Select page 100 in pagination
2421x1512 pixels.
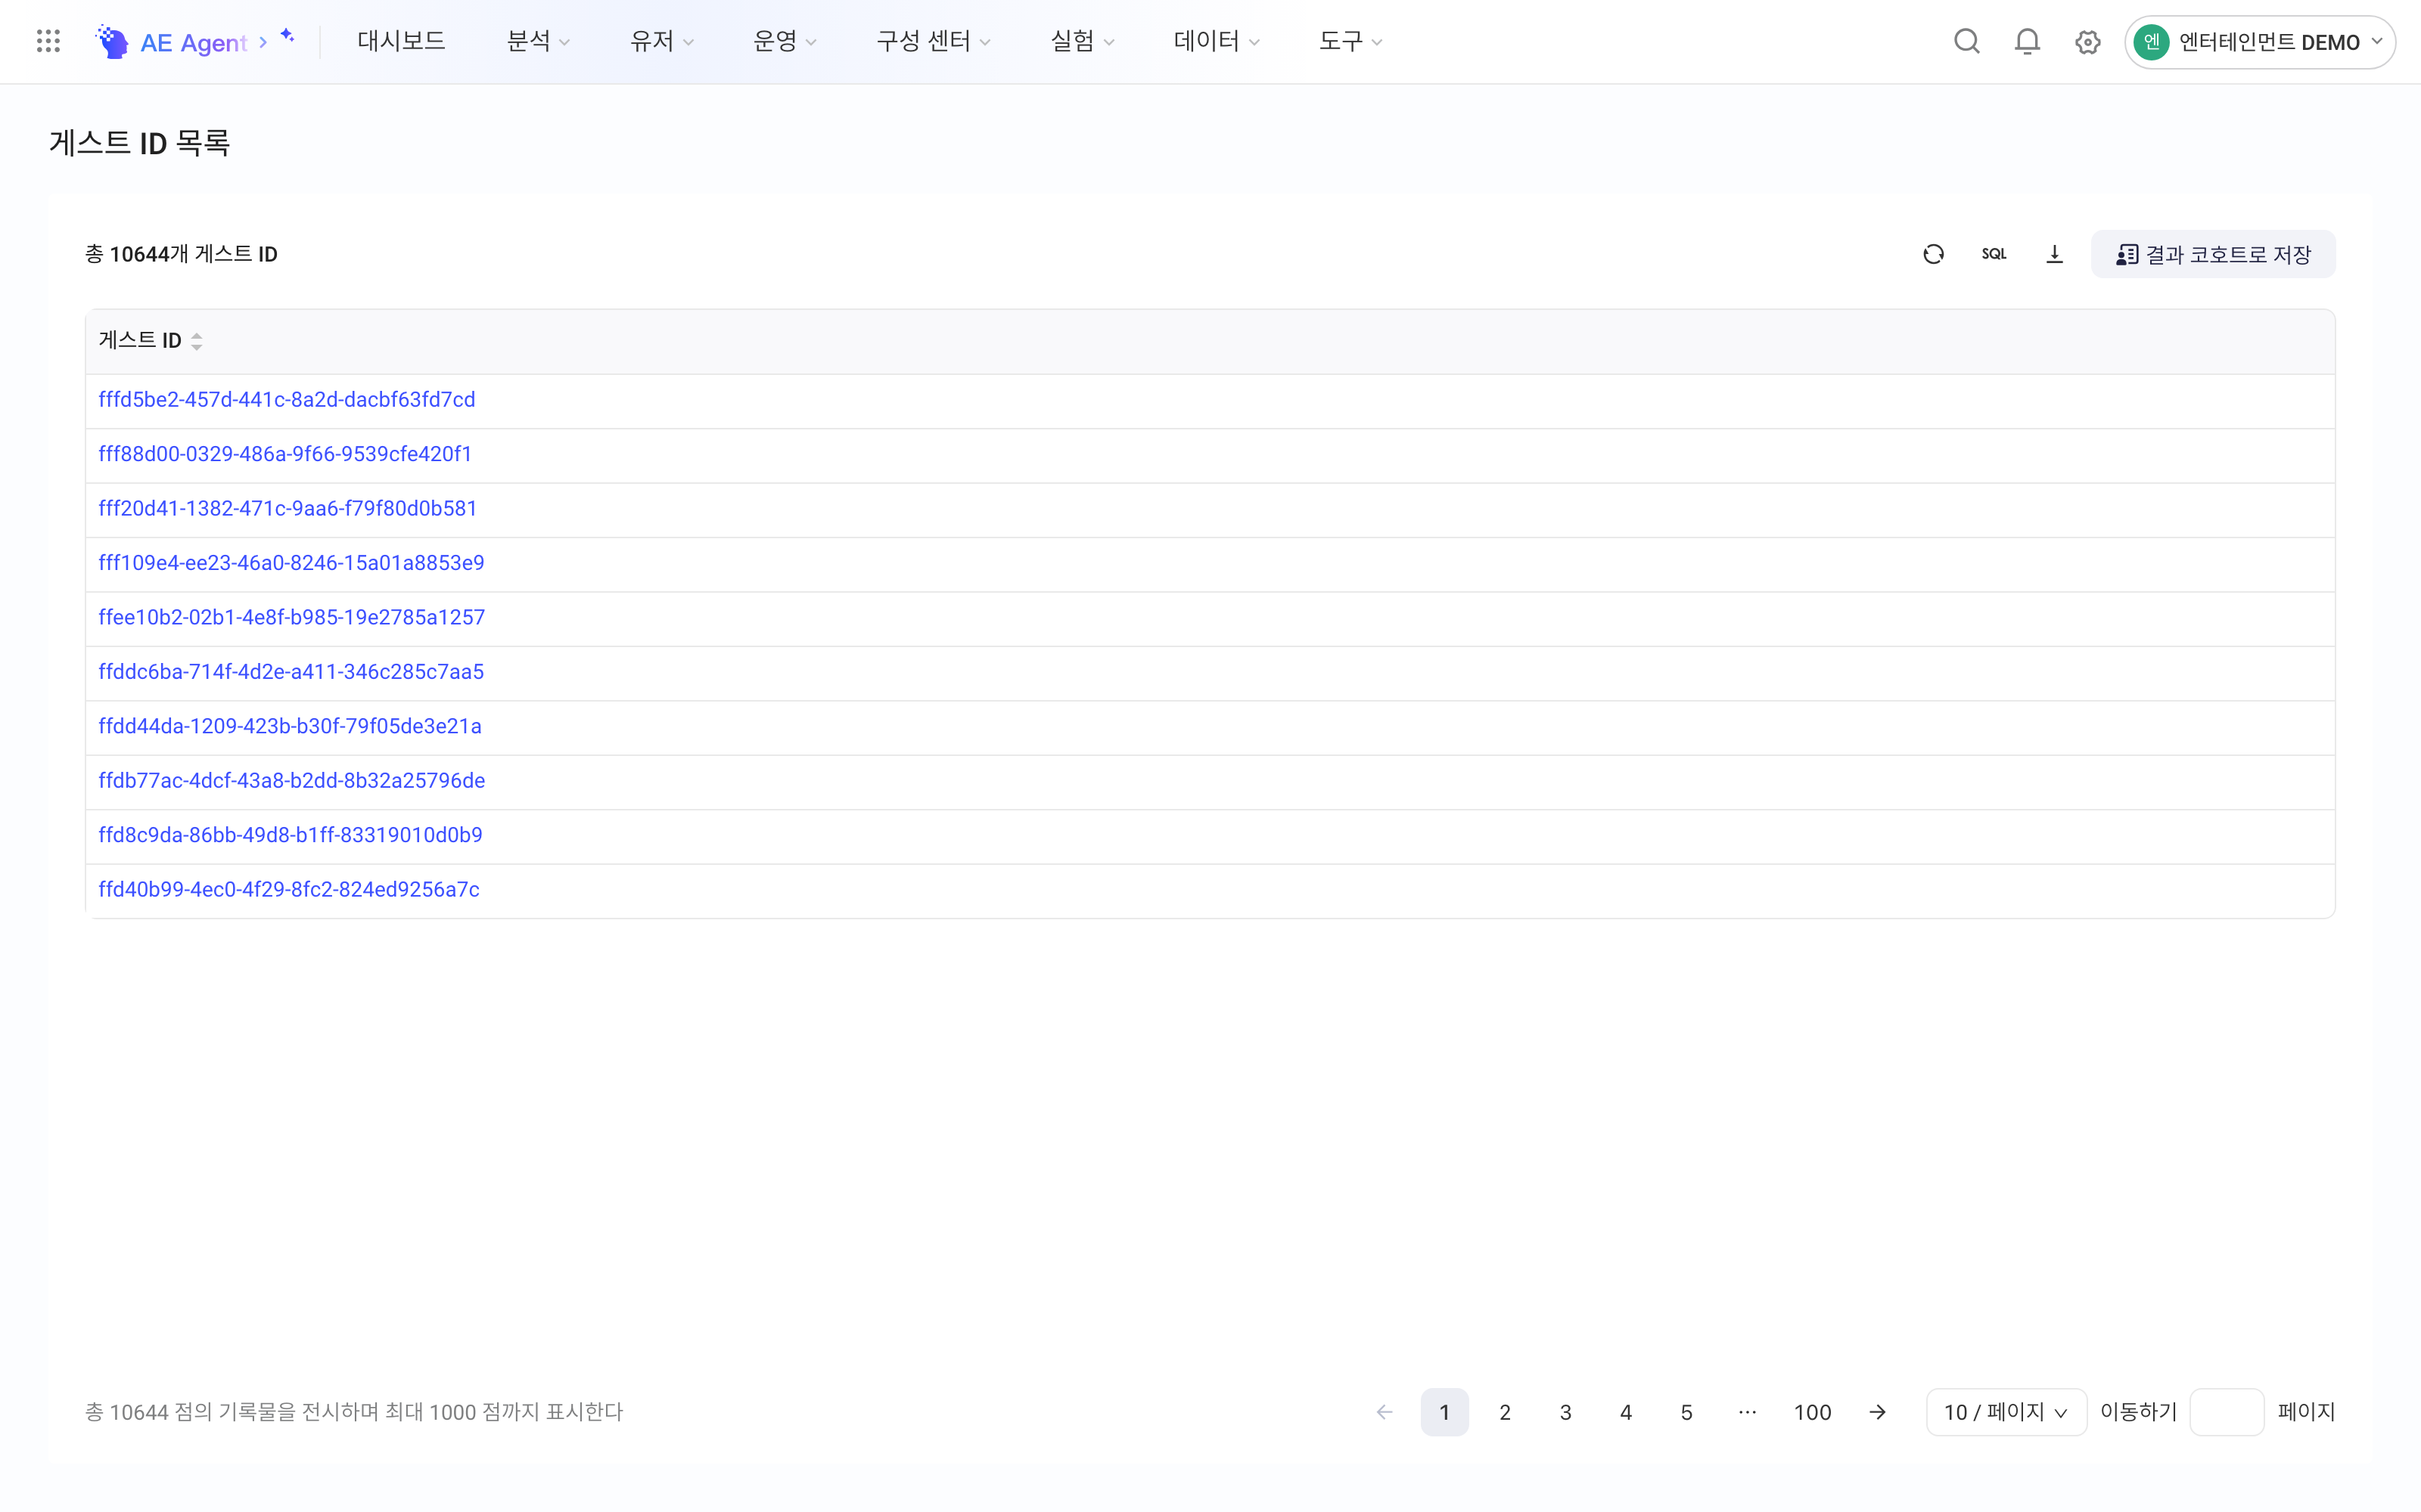(x=1812, y=1412)
